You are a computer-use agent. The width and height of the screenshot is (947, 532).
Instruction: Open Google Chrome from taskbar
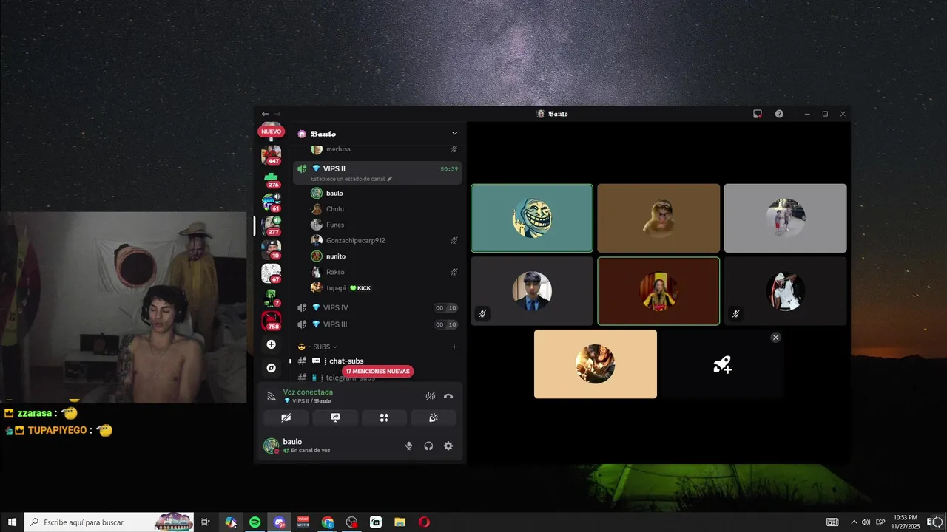click(x=328, y=522)
